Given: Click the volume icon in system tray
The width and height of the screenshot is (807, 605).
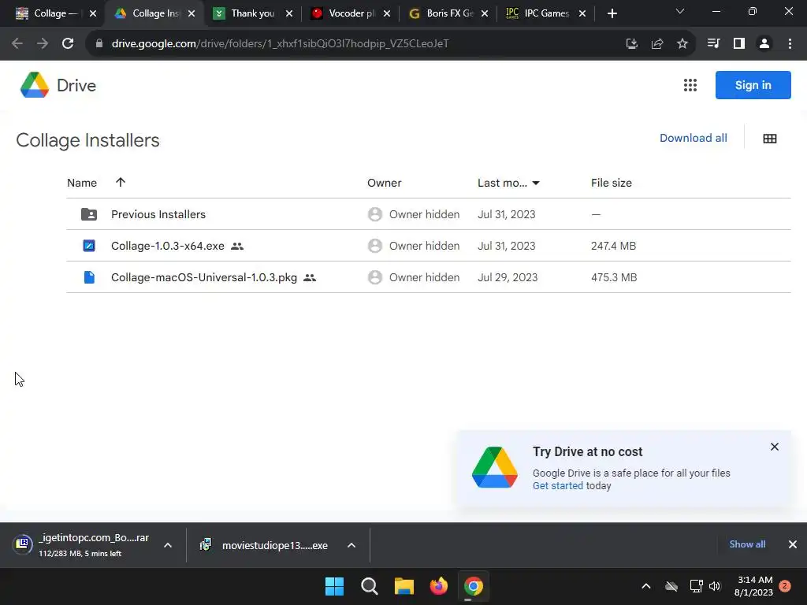Looking at the screenshot, I should coord(715,586).
